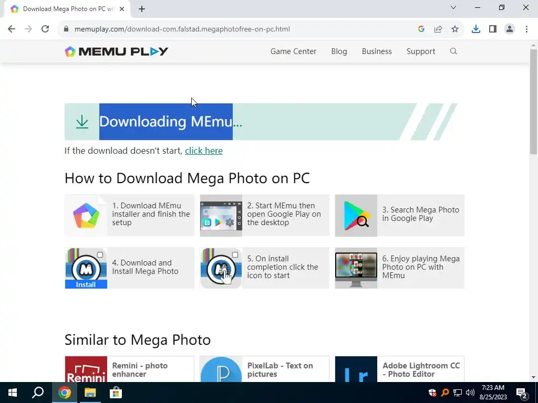Click the Mega Photo hand-click icon in step 5

click(221, 268)
